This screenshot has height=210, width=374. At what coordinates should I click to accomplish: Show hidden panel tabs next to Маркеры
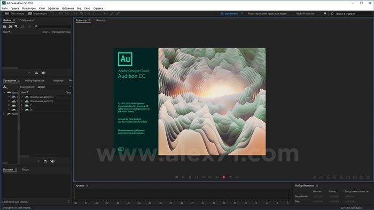pyautogui.click(x=70, y=81)
